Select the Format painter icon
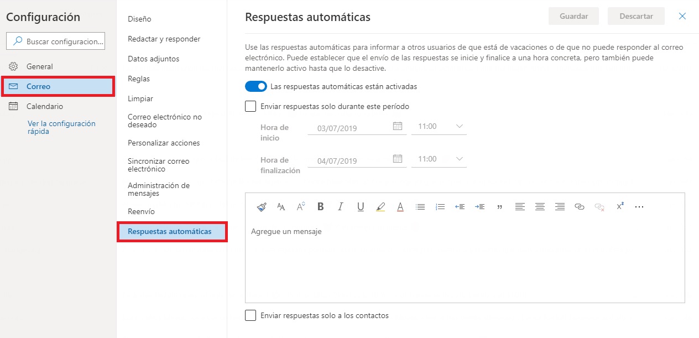Screen dimensions: 699x338 tap(261, 206)
